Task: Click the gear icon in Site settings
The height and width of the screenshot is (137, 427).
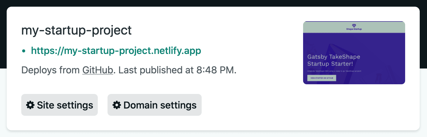Action: pyautogui.click(x=30, y=105)
